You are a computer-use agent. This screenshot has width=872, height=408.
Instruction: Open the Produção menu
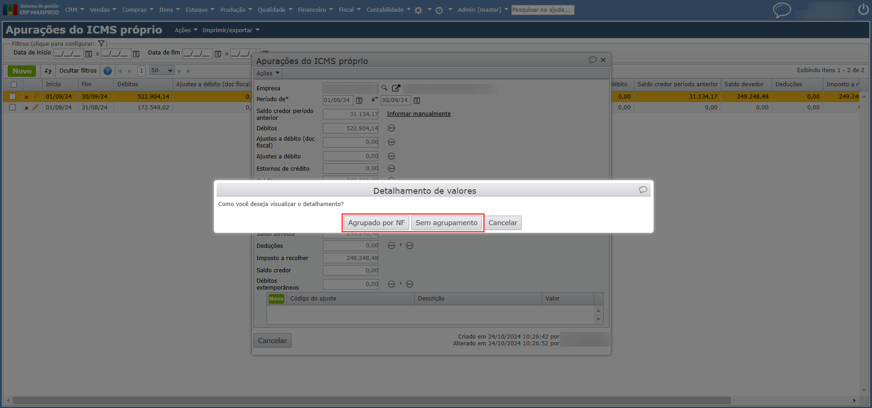pyautogui.click(x=236, y=10)
